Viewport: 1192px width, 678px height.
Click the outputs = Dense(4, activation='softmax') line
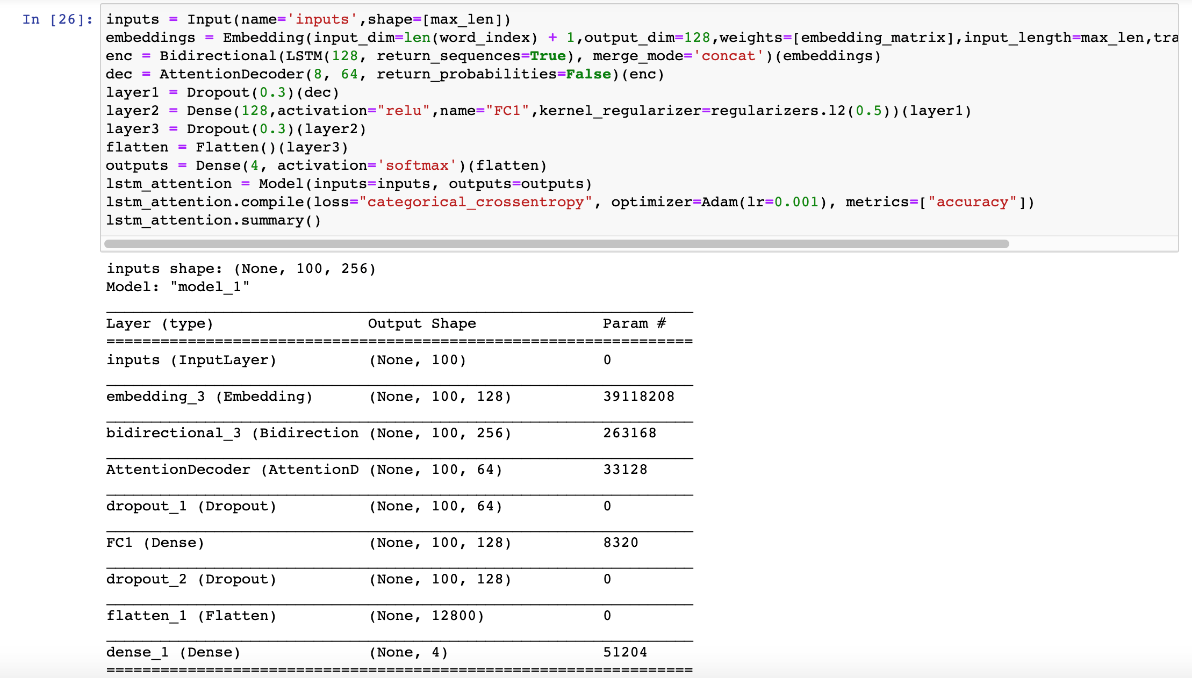326,165
